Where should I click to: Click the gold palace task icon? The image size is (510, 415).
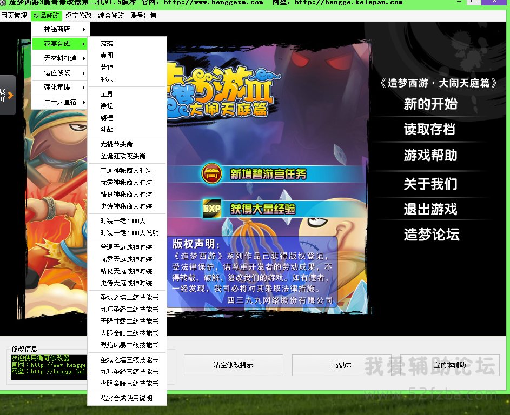212,174
